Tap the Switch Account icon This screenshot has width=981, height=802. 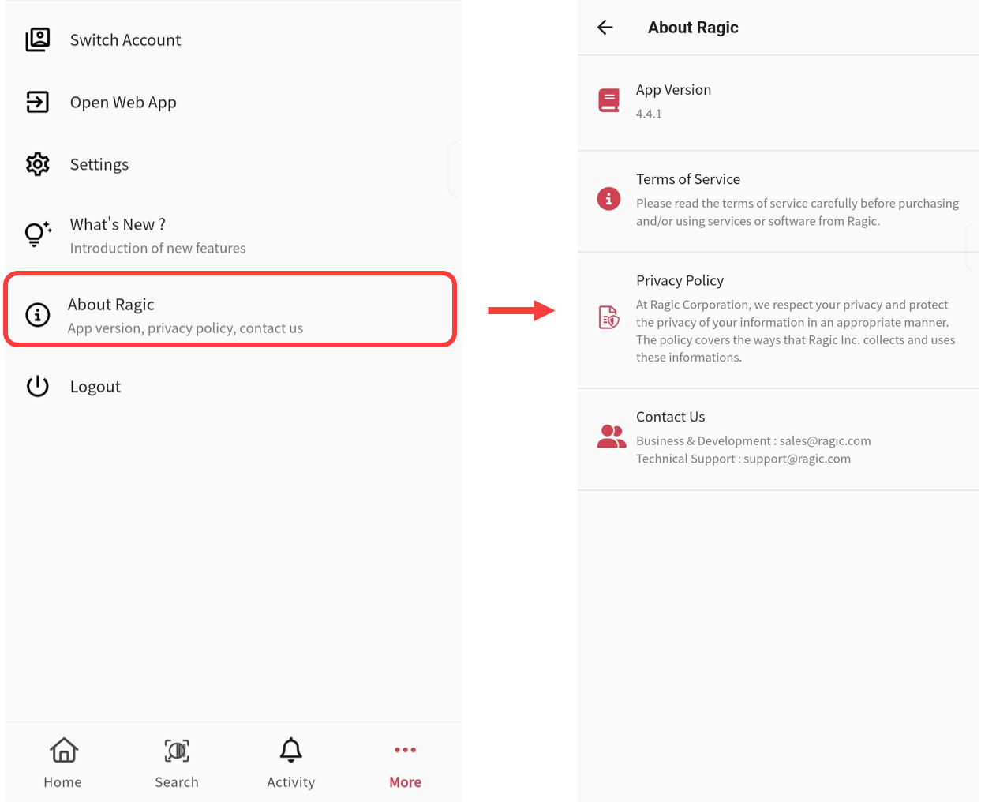pyautogui.click(x=37, y=39)
